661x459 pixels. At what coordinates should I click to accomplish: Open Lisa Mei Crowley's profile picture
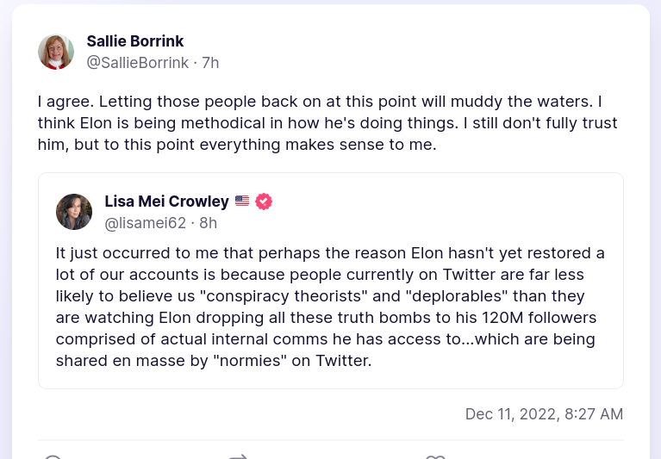(74, 212)
